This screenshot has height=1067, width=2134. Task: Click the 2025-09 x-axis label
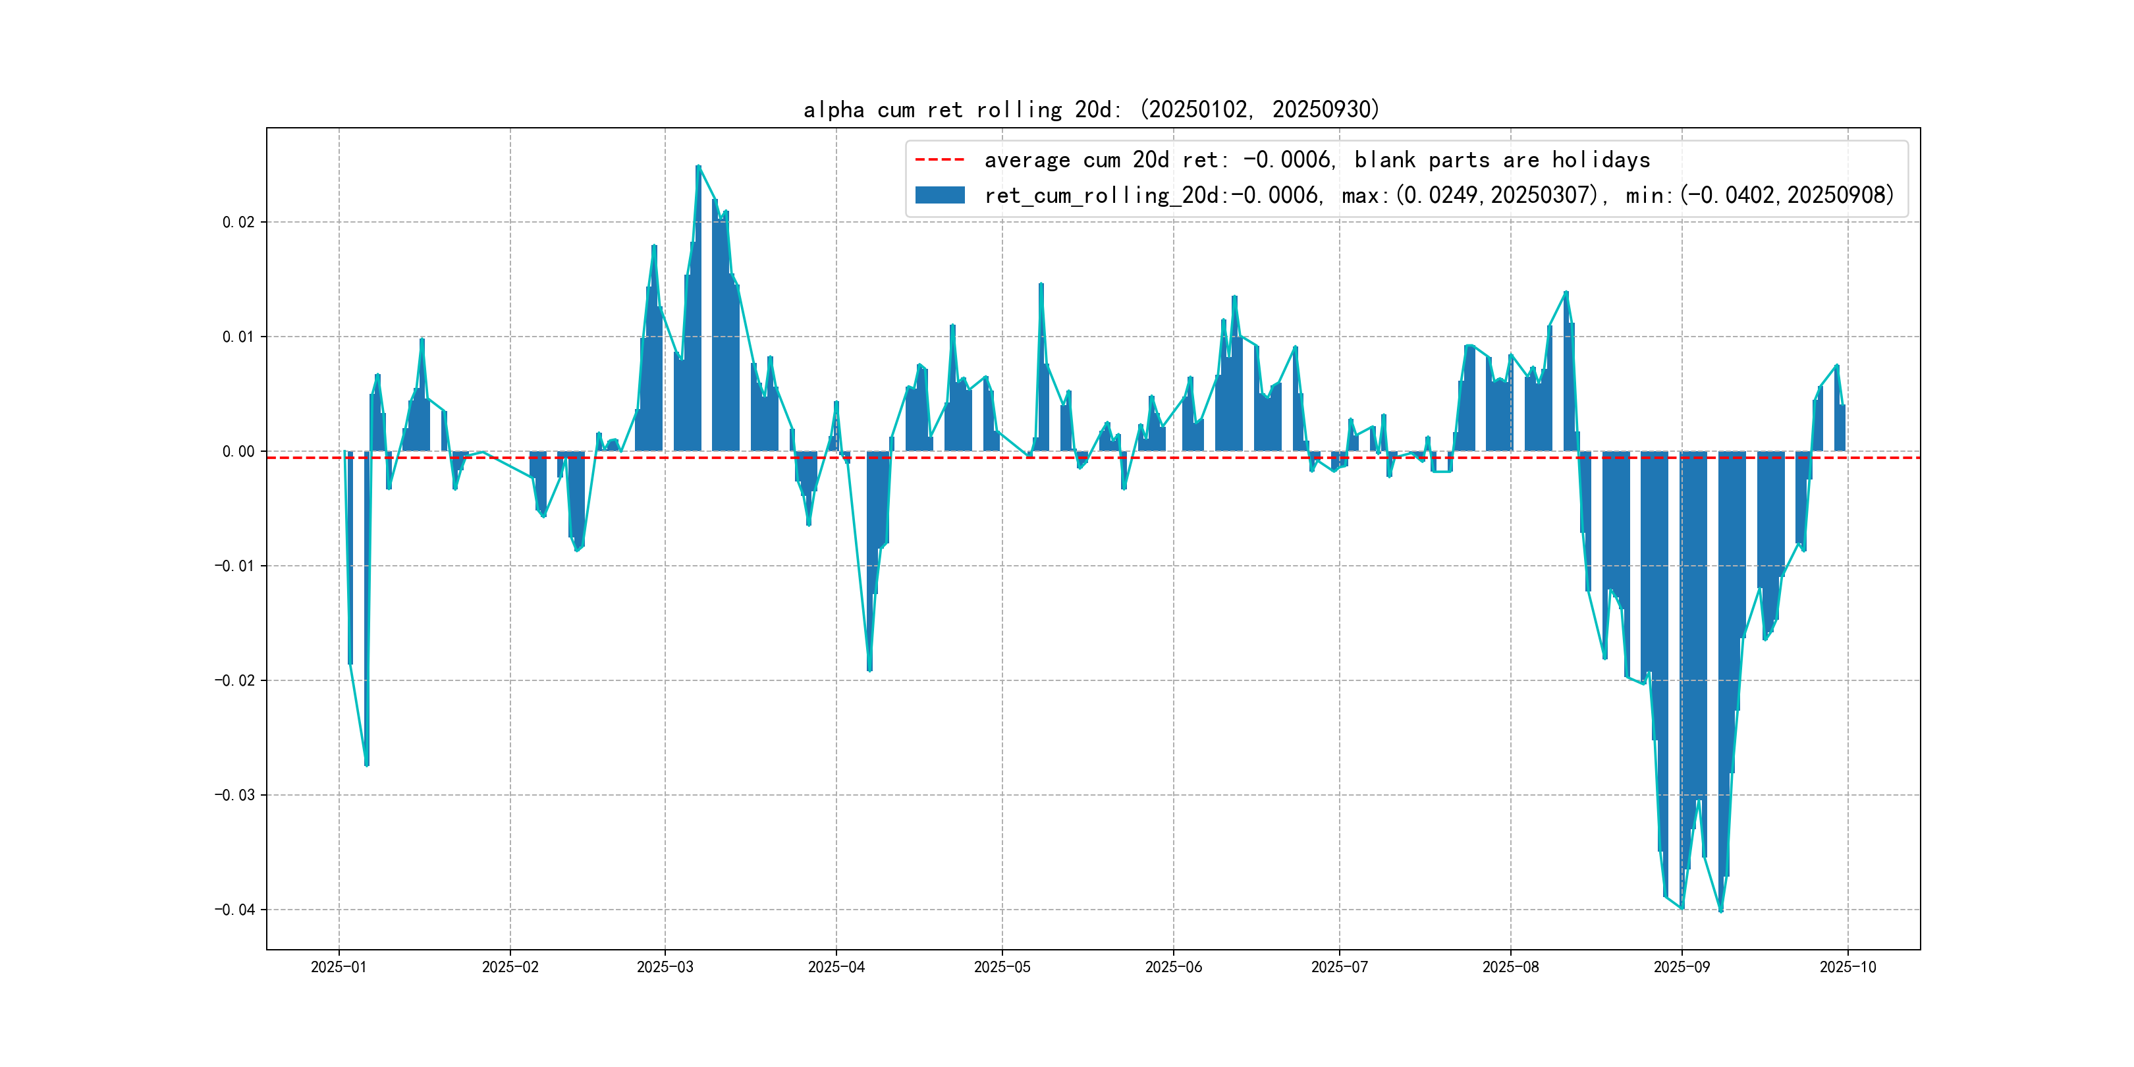[1681, 967]
